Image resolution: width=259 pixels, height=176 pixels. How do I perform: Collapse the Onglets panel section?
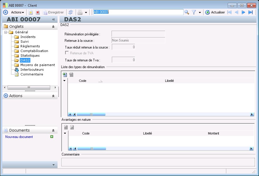point(53,27)
